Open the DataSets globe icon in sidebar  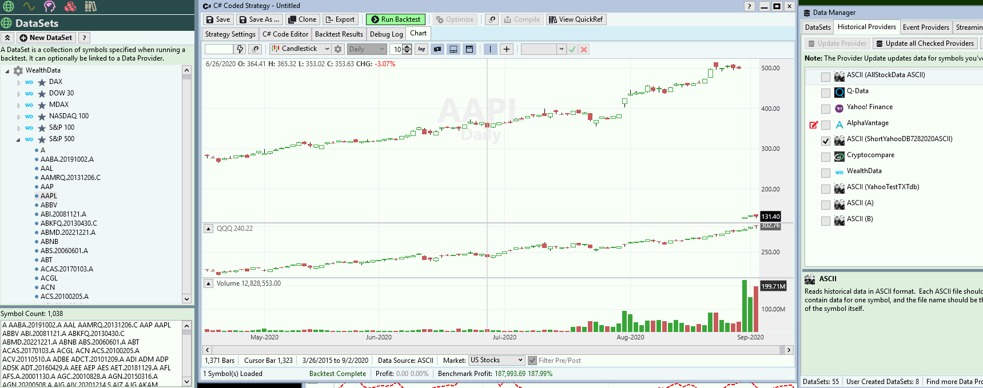8,6
